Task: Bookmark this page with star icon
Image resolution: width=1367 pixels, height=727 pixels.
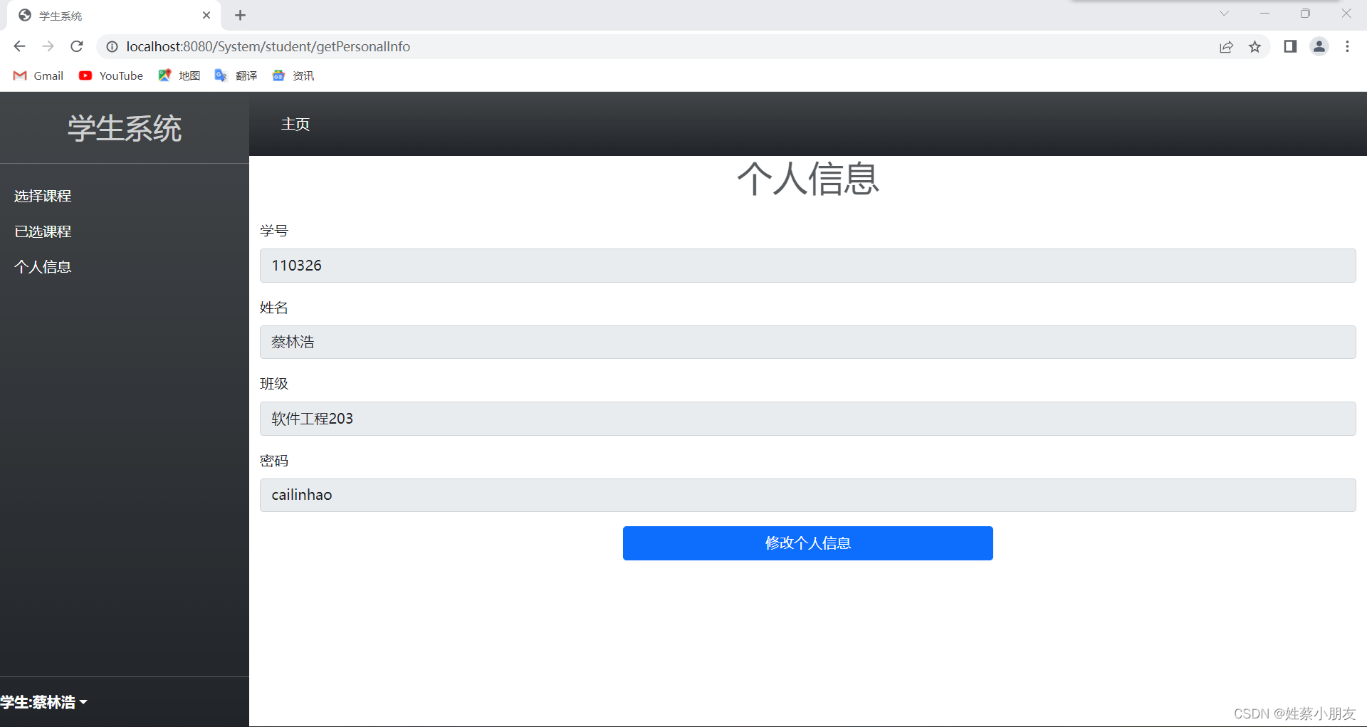Action: [1255, 47]
